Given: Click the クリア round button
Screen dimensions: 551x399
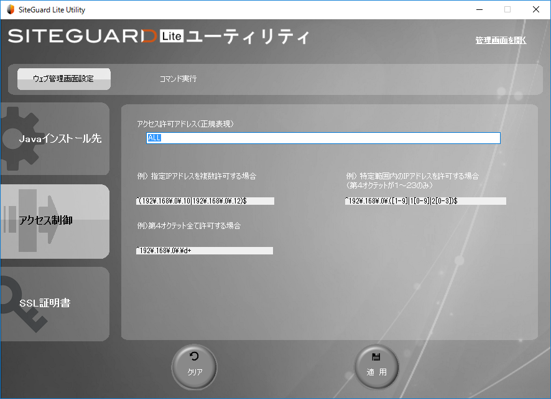Looking at the screenshot, I should [194, 367].
